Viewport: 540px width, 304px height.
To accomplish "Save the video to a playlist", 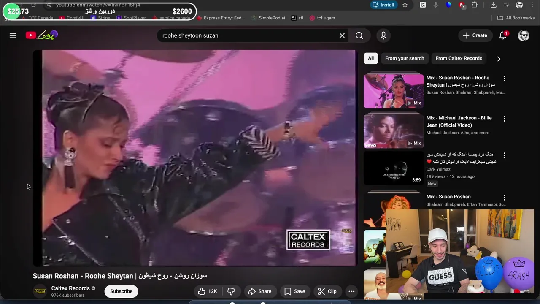I will 294,291.
